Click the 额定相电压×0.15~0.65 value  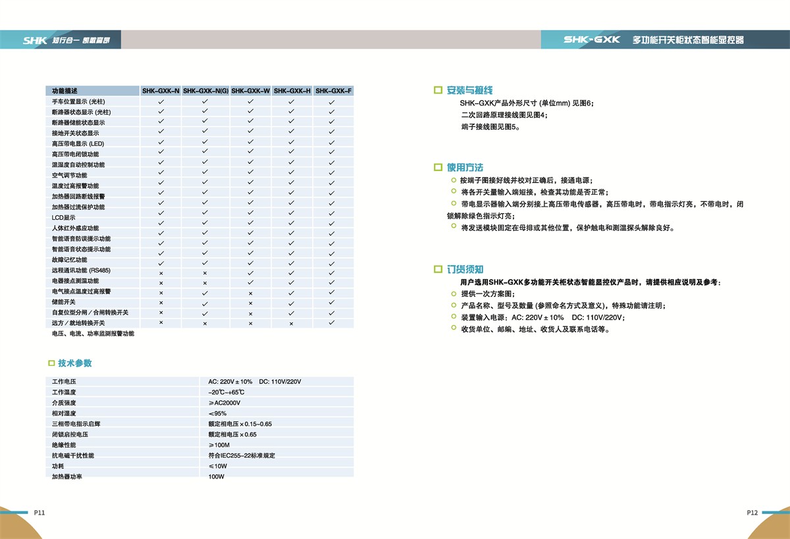point(240,424)
